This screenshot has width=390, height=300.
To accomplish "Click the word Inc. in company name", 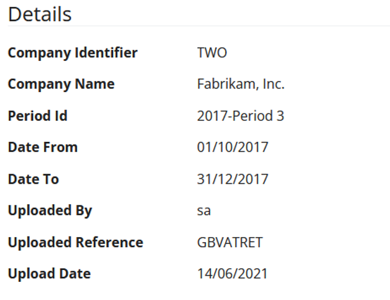I will 274,84.
